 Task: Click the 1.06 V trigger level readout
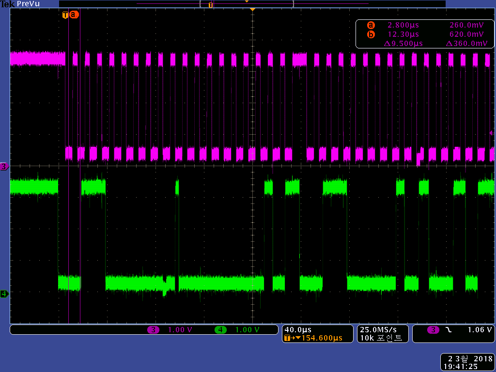click(480, 330)
